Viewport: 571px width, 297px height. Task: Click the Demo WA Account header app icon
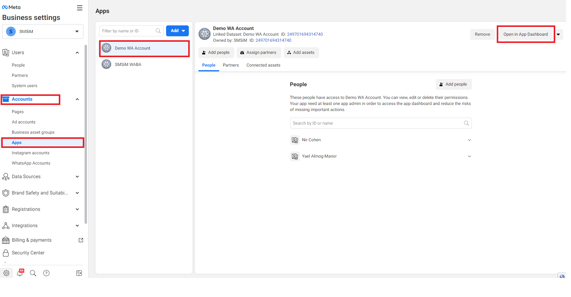click(x=205, y=34)
